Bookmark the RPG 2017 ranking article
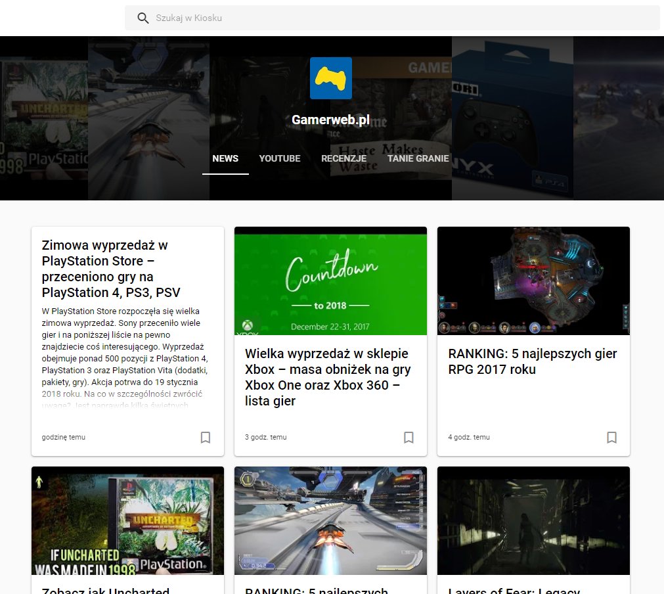 [x=612, y=437]
